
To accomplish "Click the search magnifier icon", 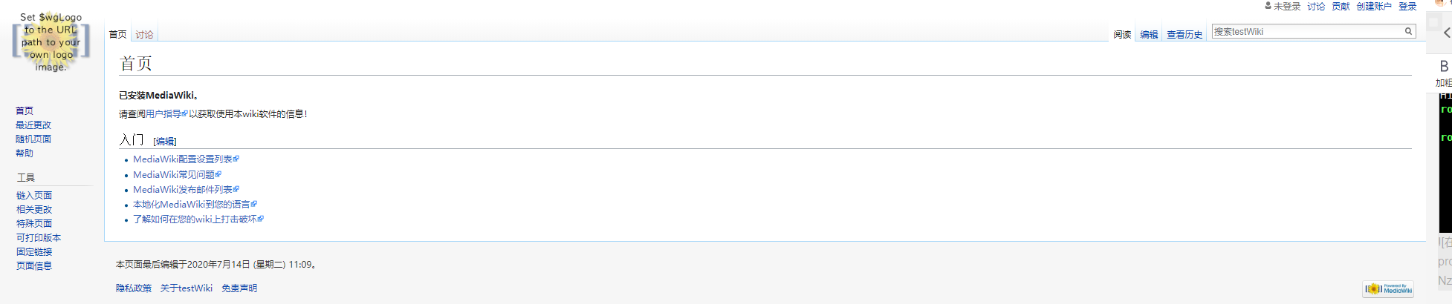I will (1407, 31).
